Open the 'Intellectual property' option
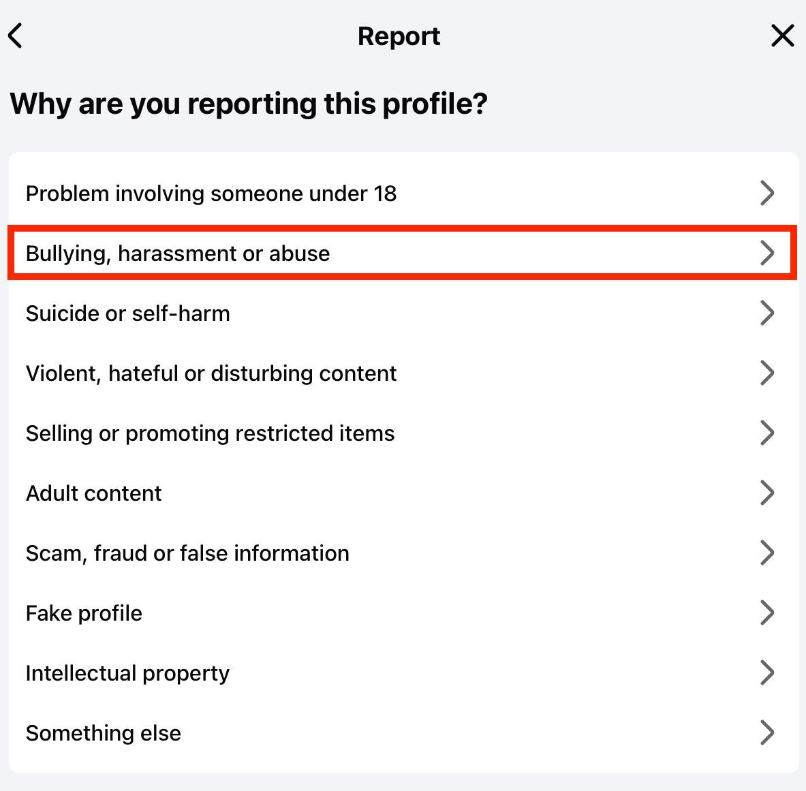Screen dimensions: 806x791 coord(128,673)
